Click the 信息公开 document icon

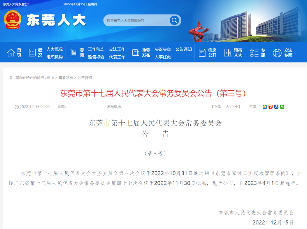coord(202,53)
